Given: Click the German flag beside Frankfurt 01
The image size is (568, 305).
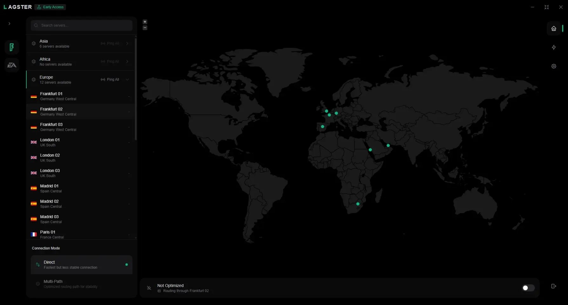Looking at the screenshot, I should (x=34, y=96).
